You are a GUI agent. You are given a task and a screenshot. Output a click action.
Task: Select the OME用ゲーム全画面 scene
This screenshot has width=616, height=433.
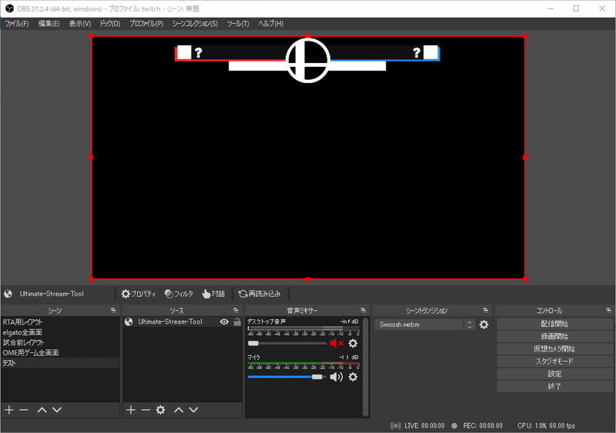[60, 352]
